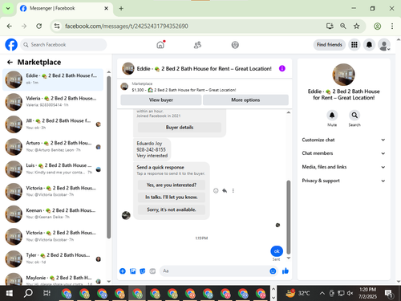Reply to the message using the arrow icon
Viewport: 401px width, 301px height.
click(225, 190)
